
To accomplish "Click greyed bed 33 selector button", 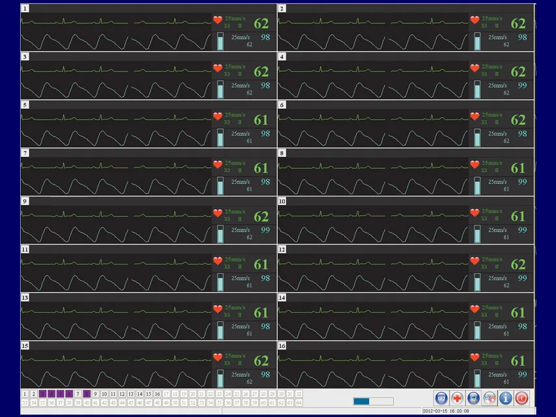I will 25,403.
